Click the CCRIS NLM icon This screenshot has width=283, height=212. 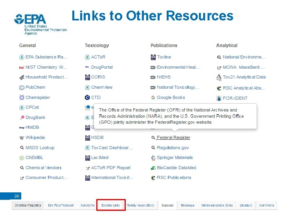click(88, 77)
